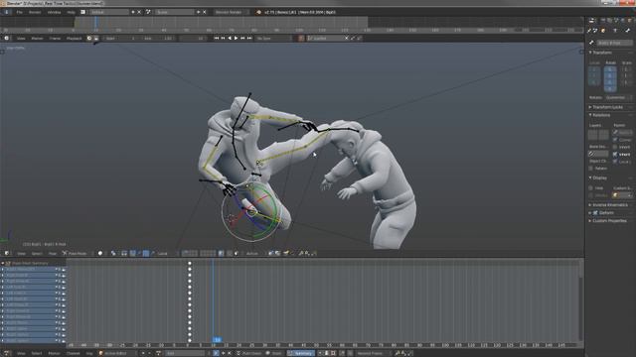
Task: Expand the Transform Locks panel
Action: [606, 107]
